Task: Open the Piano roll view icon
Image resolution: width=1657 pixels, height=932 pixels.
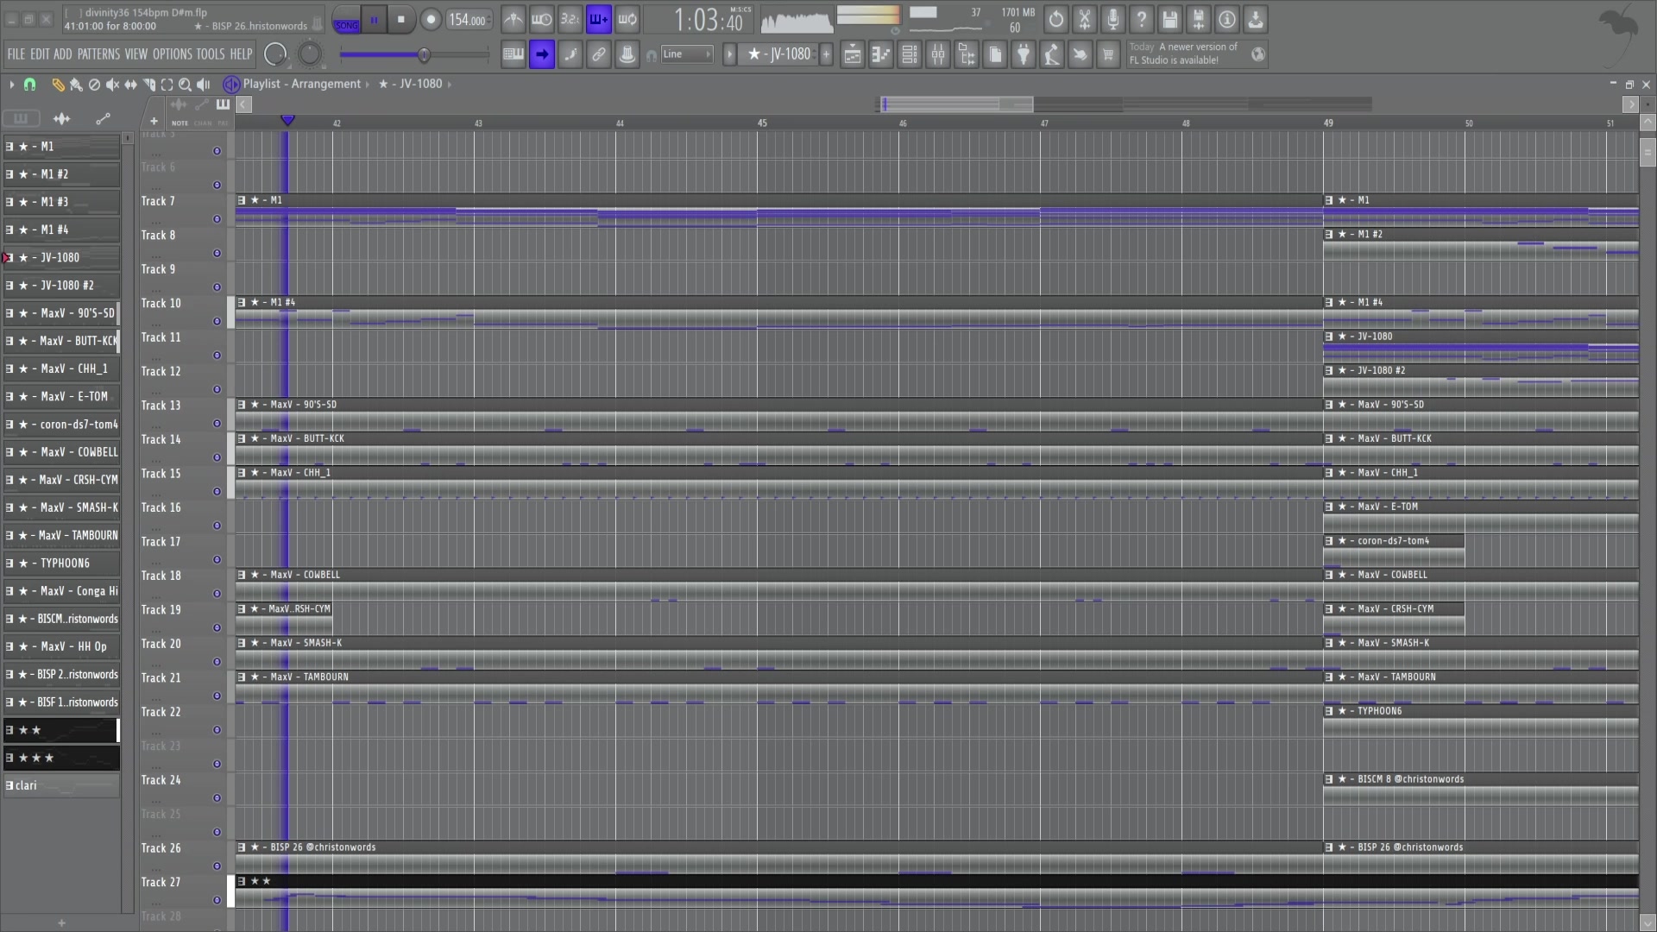Action: tap(880, 54)
